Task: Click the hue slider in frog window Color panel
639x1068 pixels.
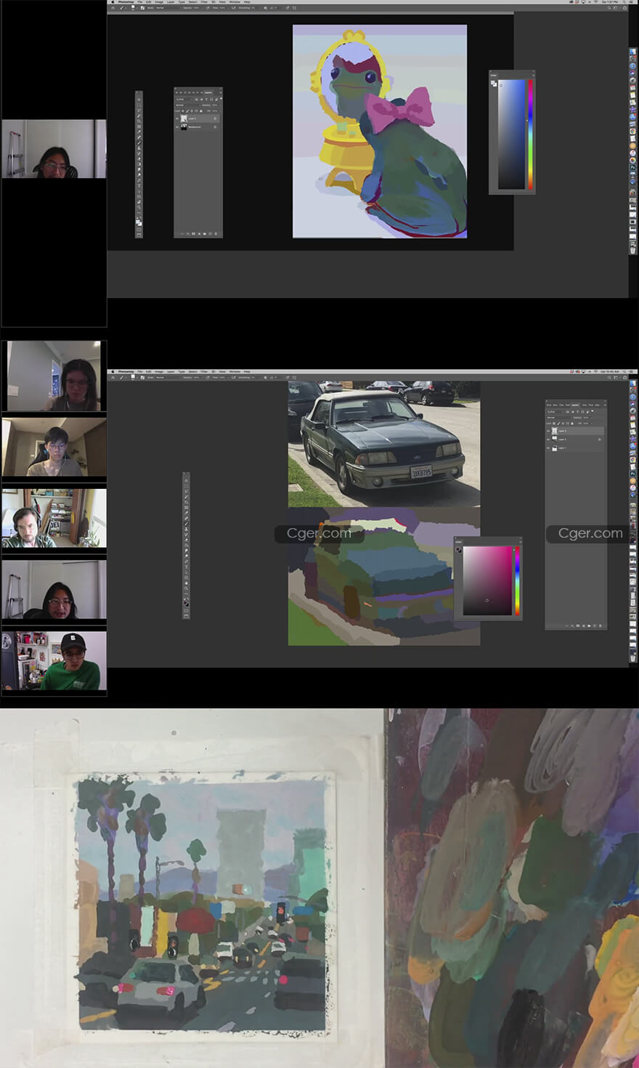Action: click(x=530, y=134)
